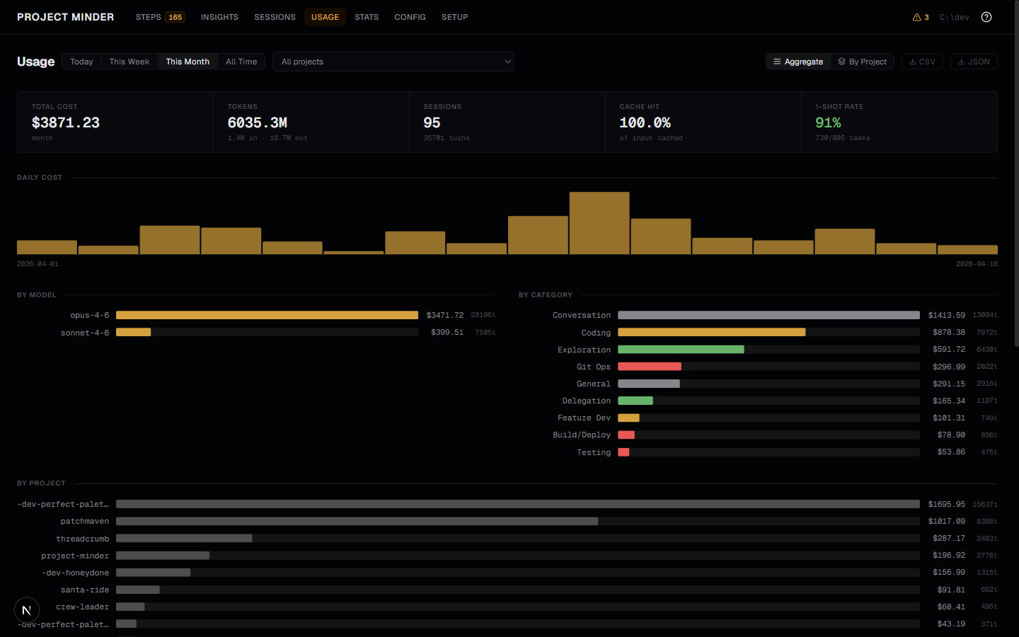Click the chevron on the projects selector

(x=507, y=62)
